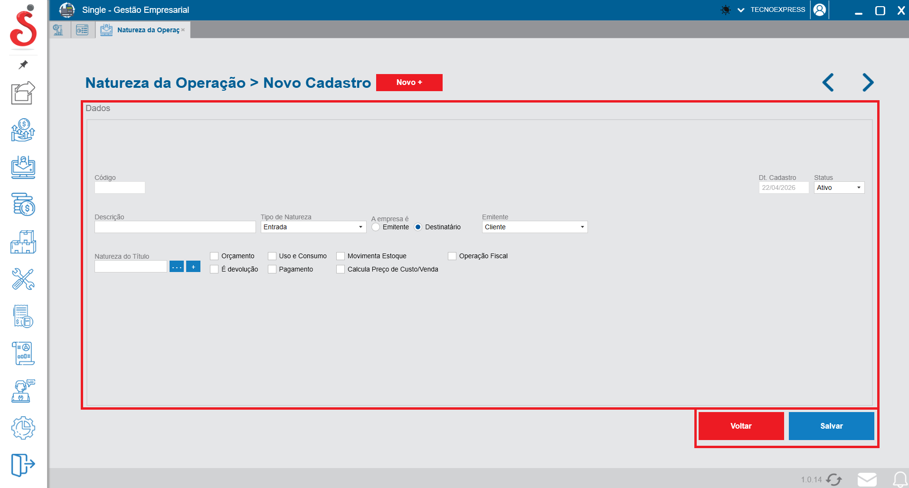This screenshot has width=909, height=488.
Task: Click the Salvar button
Action: pos(831,426)
